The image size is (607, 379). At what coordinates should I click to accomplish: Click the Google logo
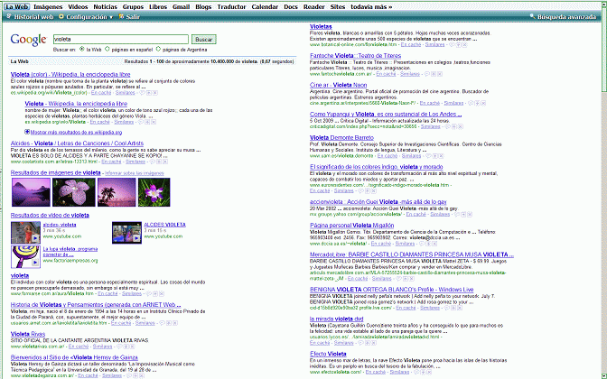[x=29, y=40]
